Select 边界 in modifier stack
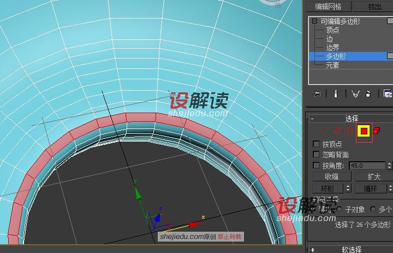393x253 pixels. 332,48
